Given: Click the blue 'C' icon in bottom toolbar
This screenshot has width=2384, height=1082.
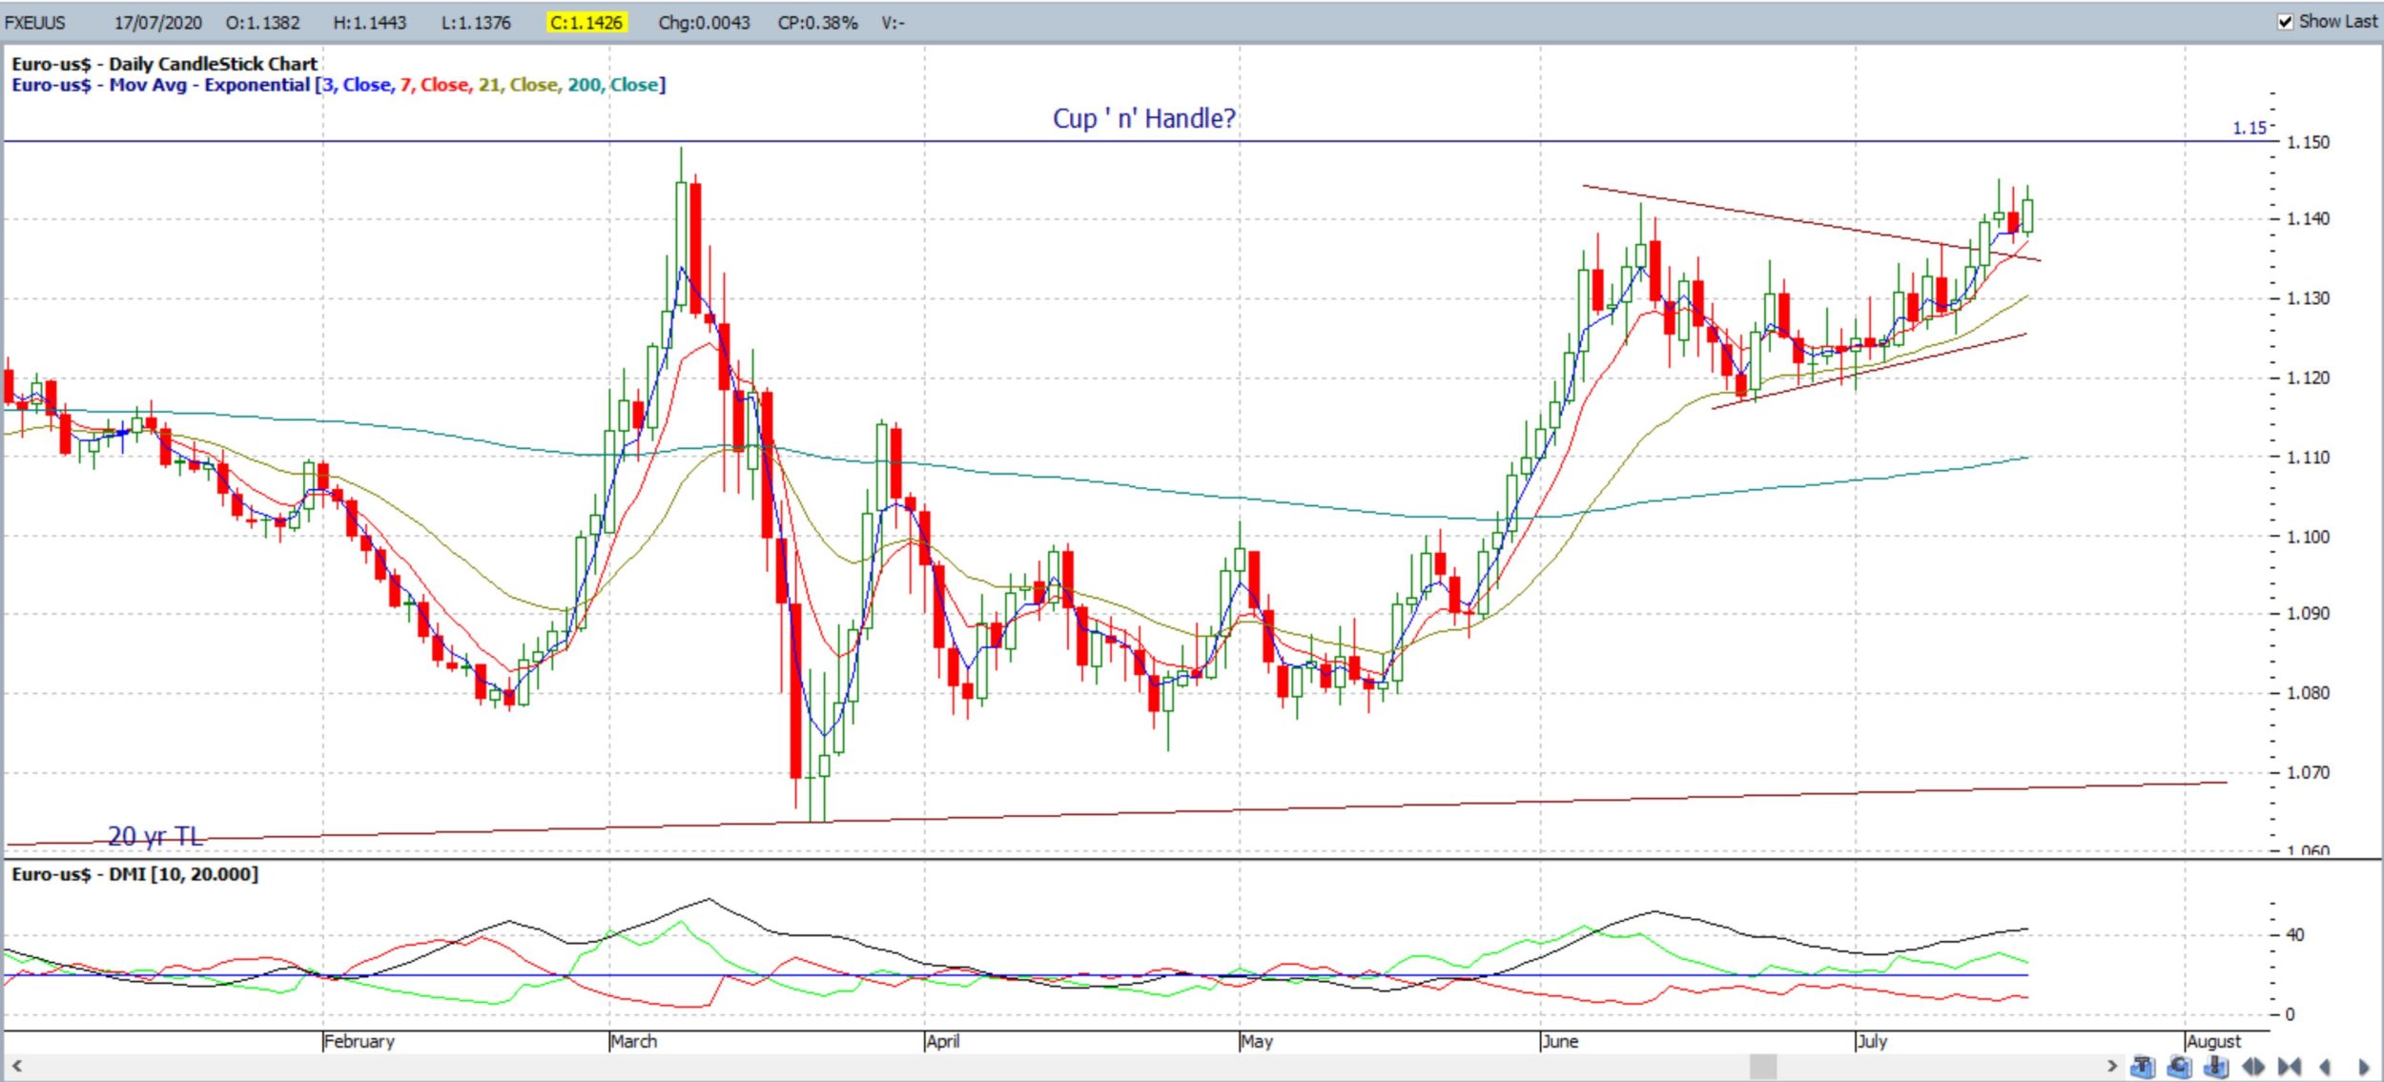Looking at the screenshot, I should pyautogui.click(x=2179, y=1066).
